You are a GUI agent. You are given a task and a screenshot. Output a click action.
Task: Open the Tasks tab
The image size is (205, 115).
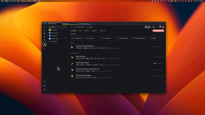point(80,31)
